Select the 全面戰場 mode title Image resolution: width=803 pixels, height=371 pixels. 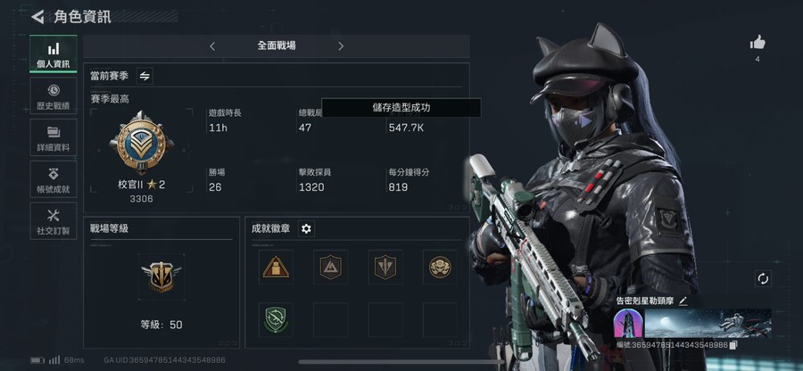pos(277,45)
